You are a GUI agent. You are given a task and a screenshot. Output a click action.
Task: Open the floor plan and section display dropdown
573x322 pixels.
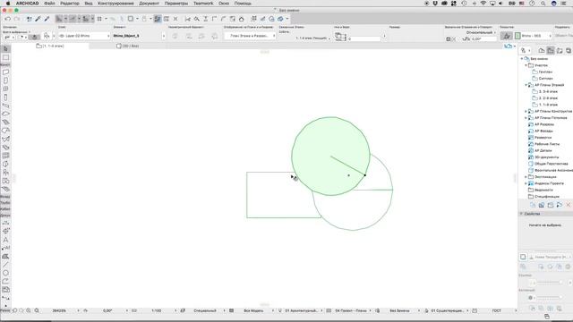click(x=251, y=36)
